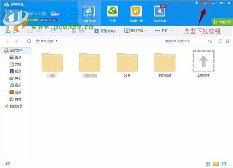Switch to grid thumbnail view icon
The height and width of the screenshot is (168, 233).
227,41
